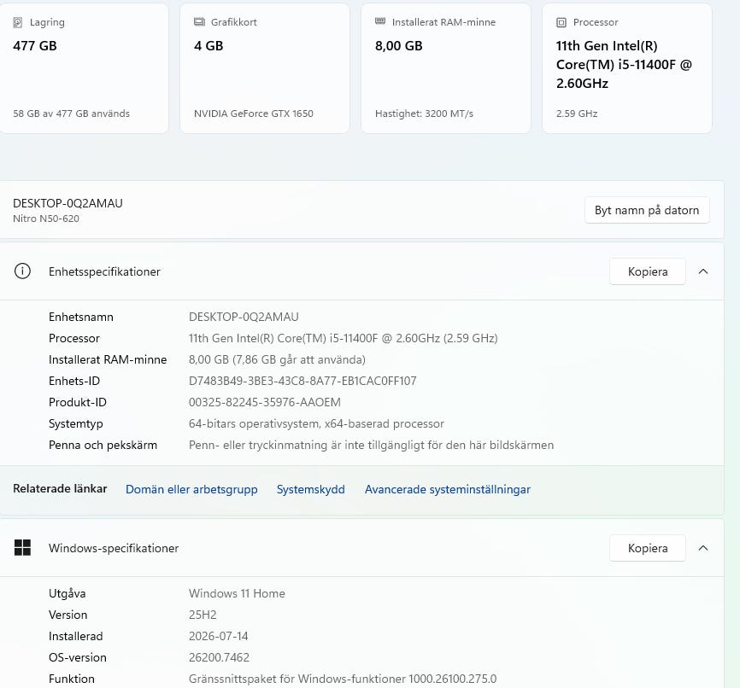Open the RAM-minne 8,00 GB card
The width and height of the screenshot is (740, 688).
[x=446, y=69]
